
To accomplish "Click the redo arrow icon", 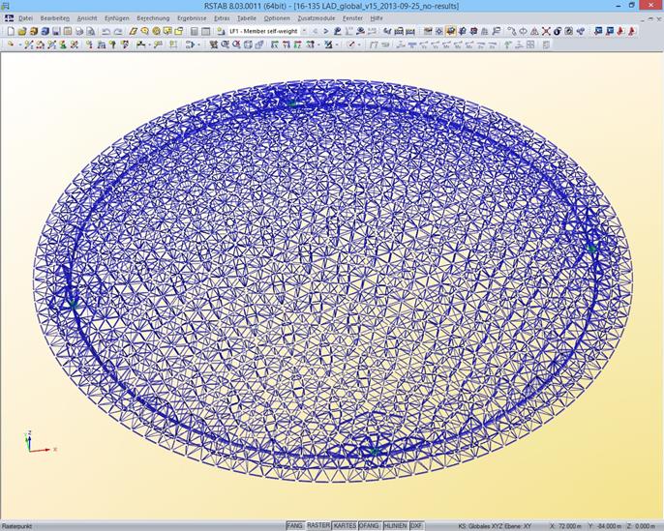I will (118, 31).
